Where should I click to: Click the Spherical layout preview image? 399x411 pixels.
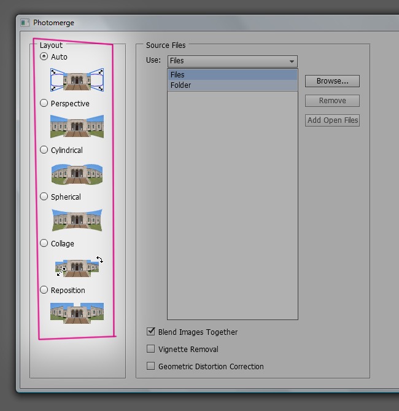point(77,219)
